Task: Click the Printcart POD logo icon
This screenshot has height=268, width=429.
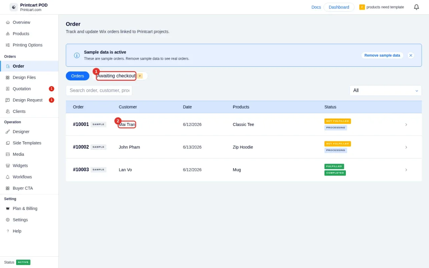Action: [14, 7]
